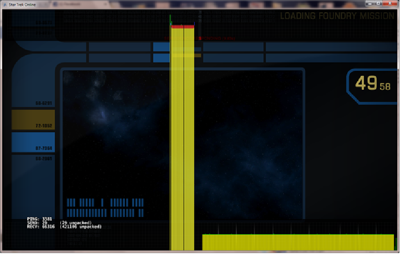Select the gold 72-1052 panel block
407x254 pixels.
[33, 119]
